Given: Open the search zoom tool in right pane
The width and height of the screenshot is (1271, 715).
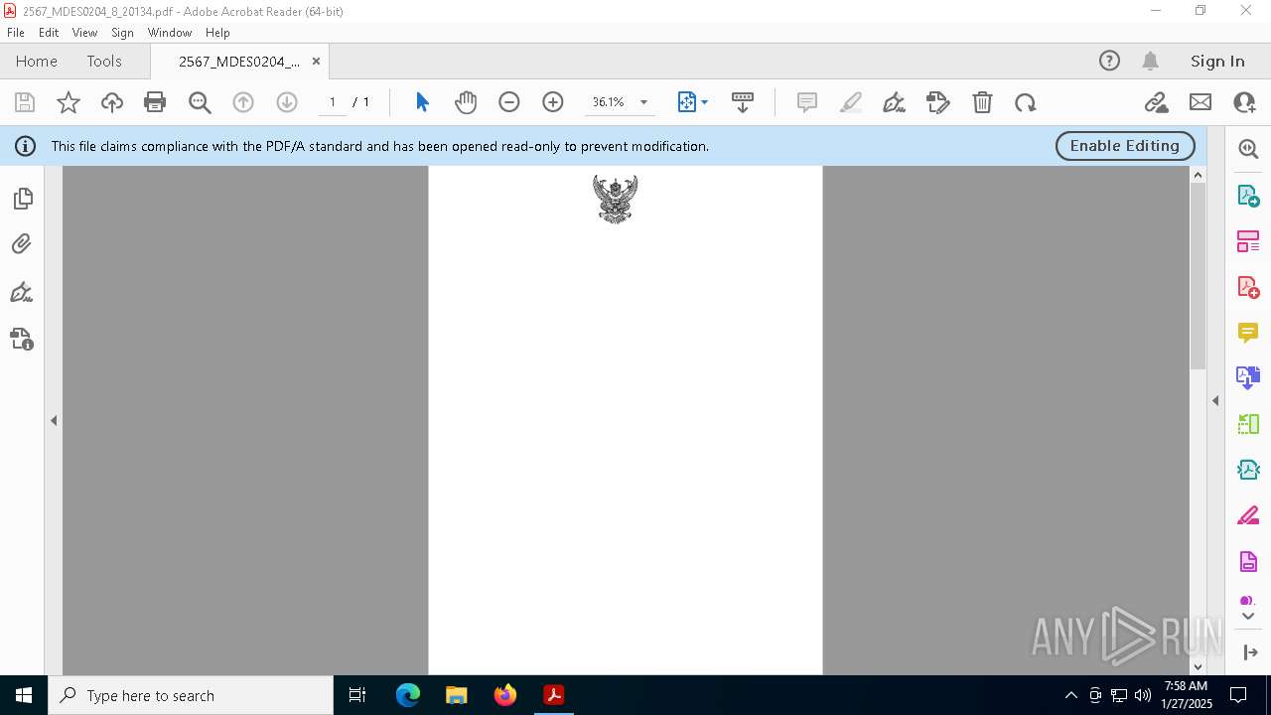Looking at the screenshot, I should tap(1248, 150).
